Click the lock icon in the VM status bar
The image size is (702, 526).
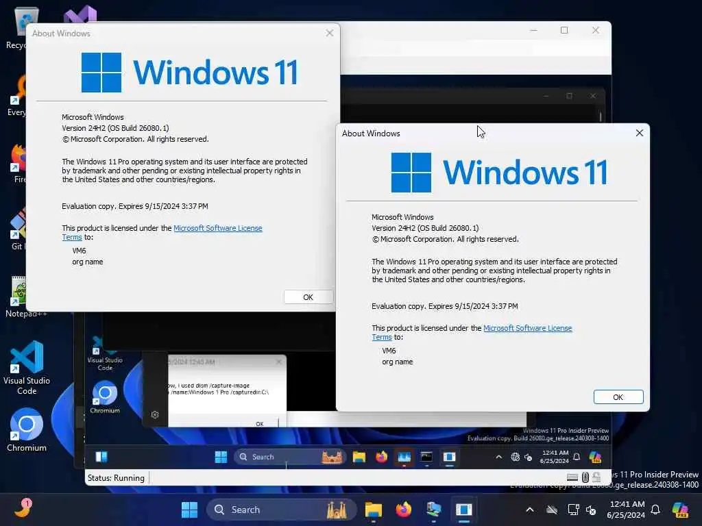(x=596, y=477)
